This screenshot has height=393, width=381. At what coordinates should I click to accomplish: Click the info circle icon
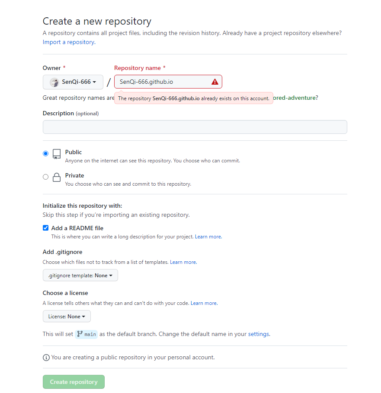tap(46, 358)
